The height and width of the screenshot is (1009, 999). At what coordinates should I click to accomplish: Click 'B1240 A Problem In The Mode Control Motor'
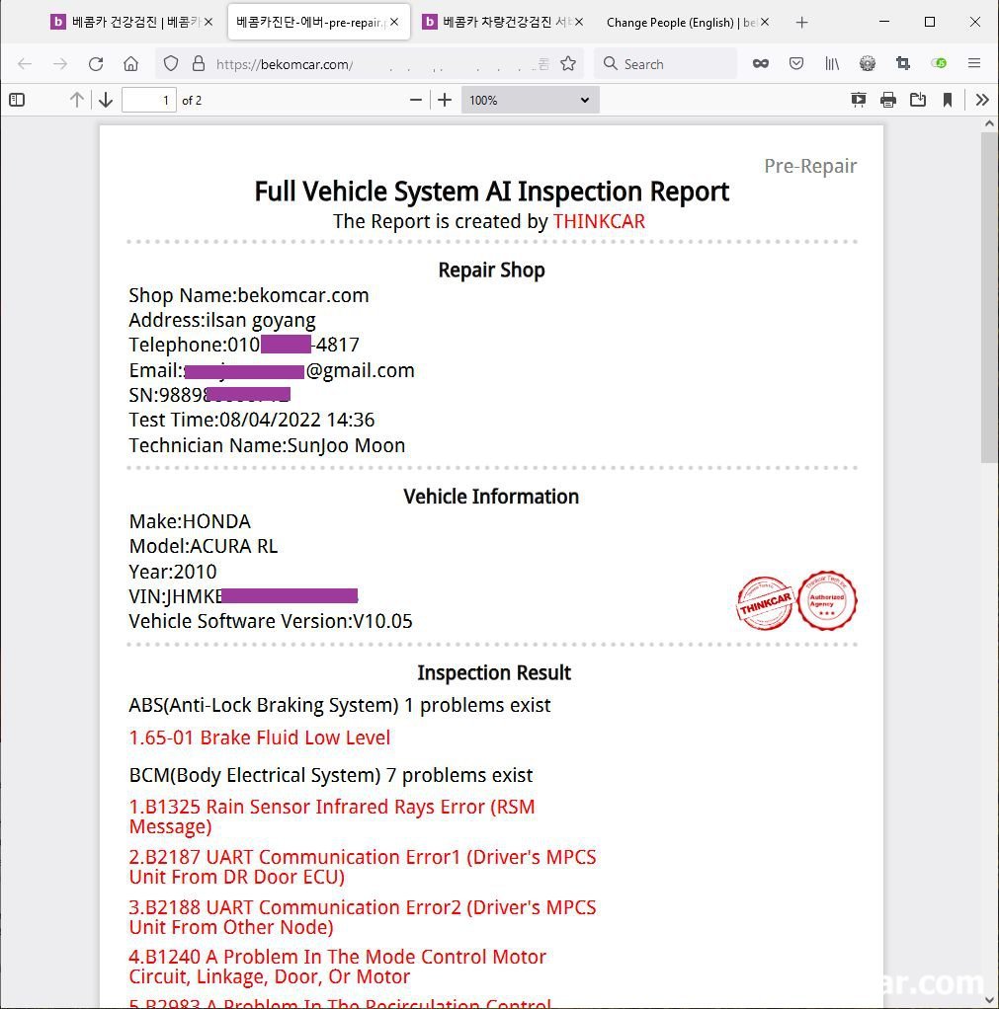(338, 967)
